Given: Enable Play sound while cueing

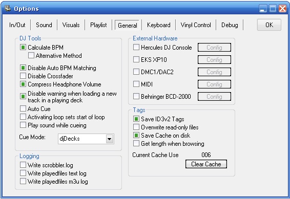Looking at the screenshot, I should coord(23,125).
